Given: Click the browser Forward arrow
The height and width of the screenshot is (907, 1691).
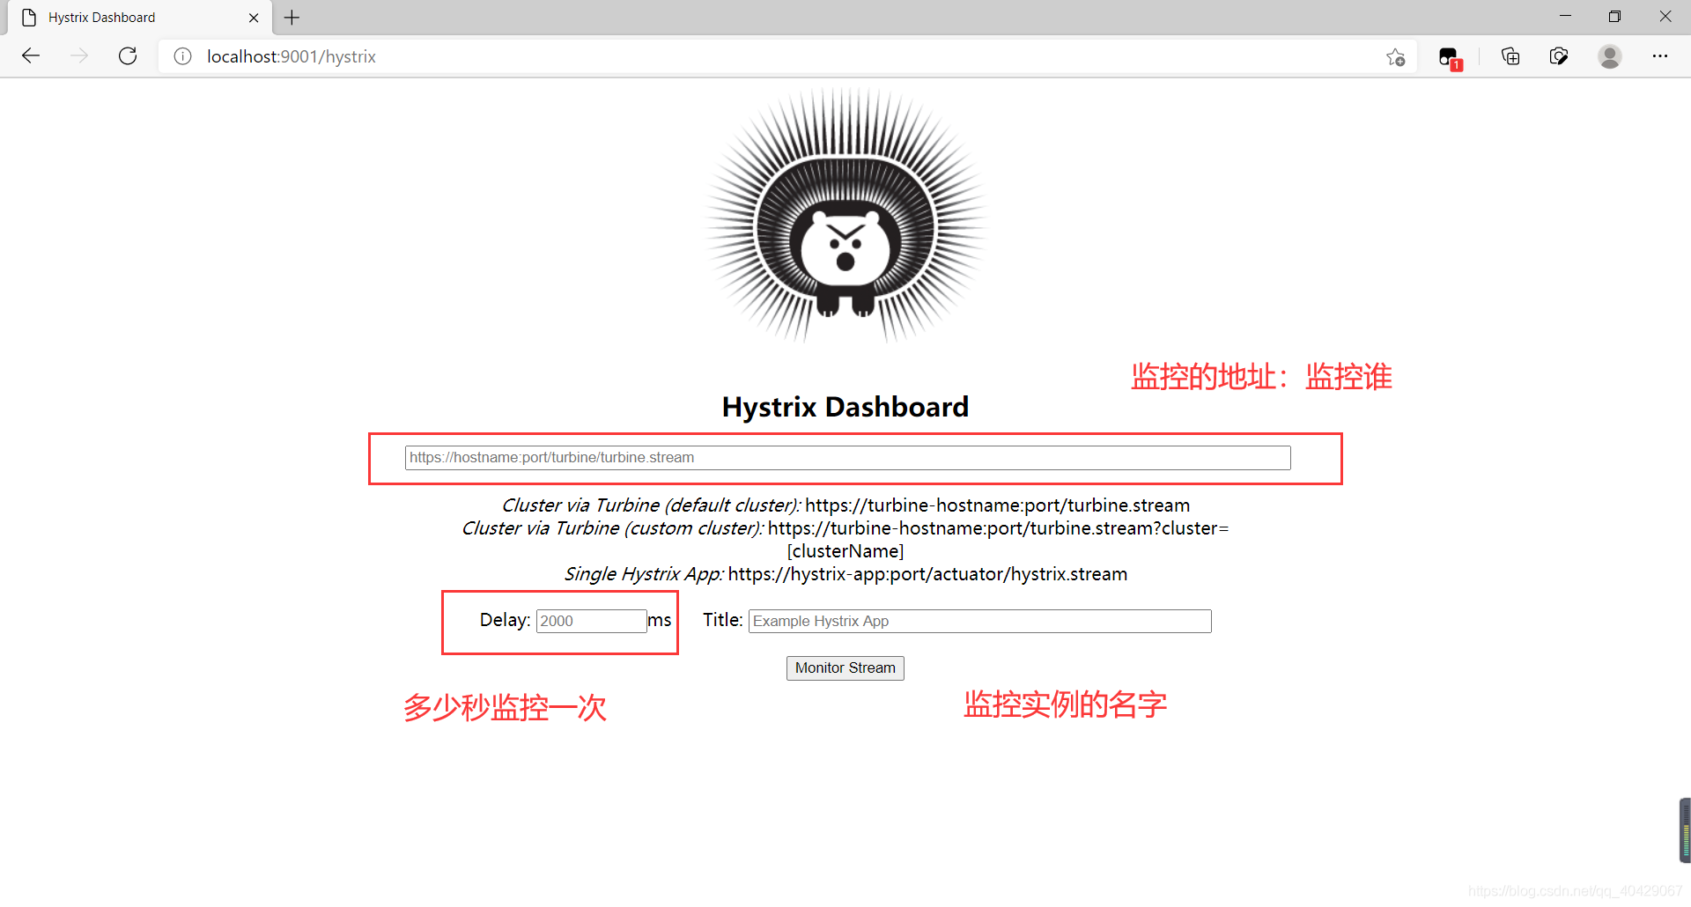Looking at the screenshot, I should pos(79,56).
